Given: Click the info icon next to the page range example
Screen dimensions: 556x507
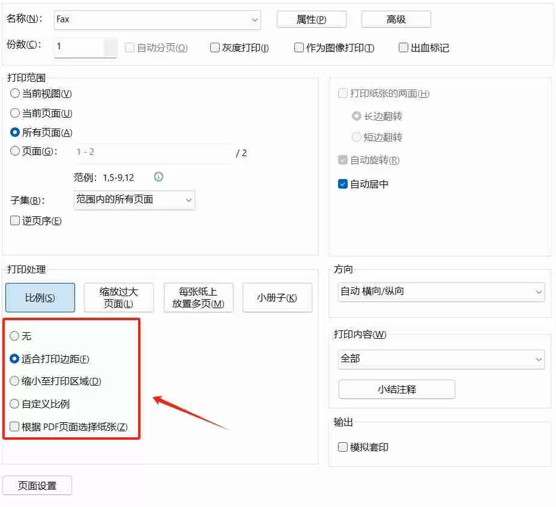Looking at the screenshot, I should click(159, 177).
